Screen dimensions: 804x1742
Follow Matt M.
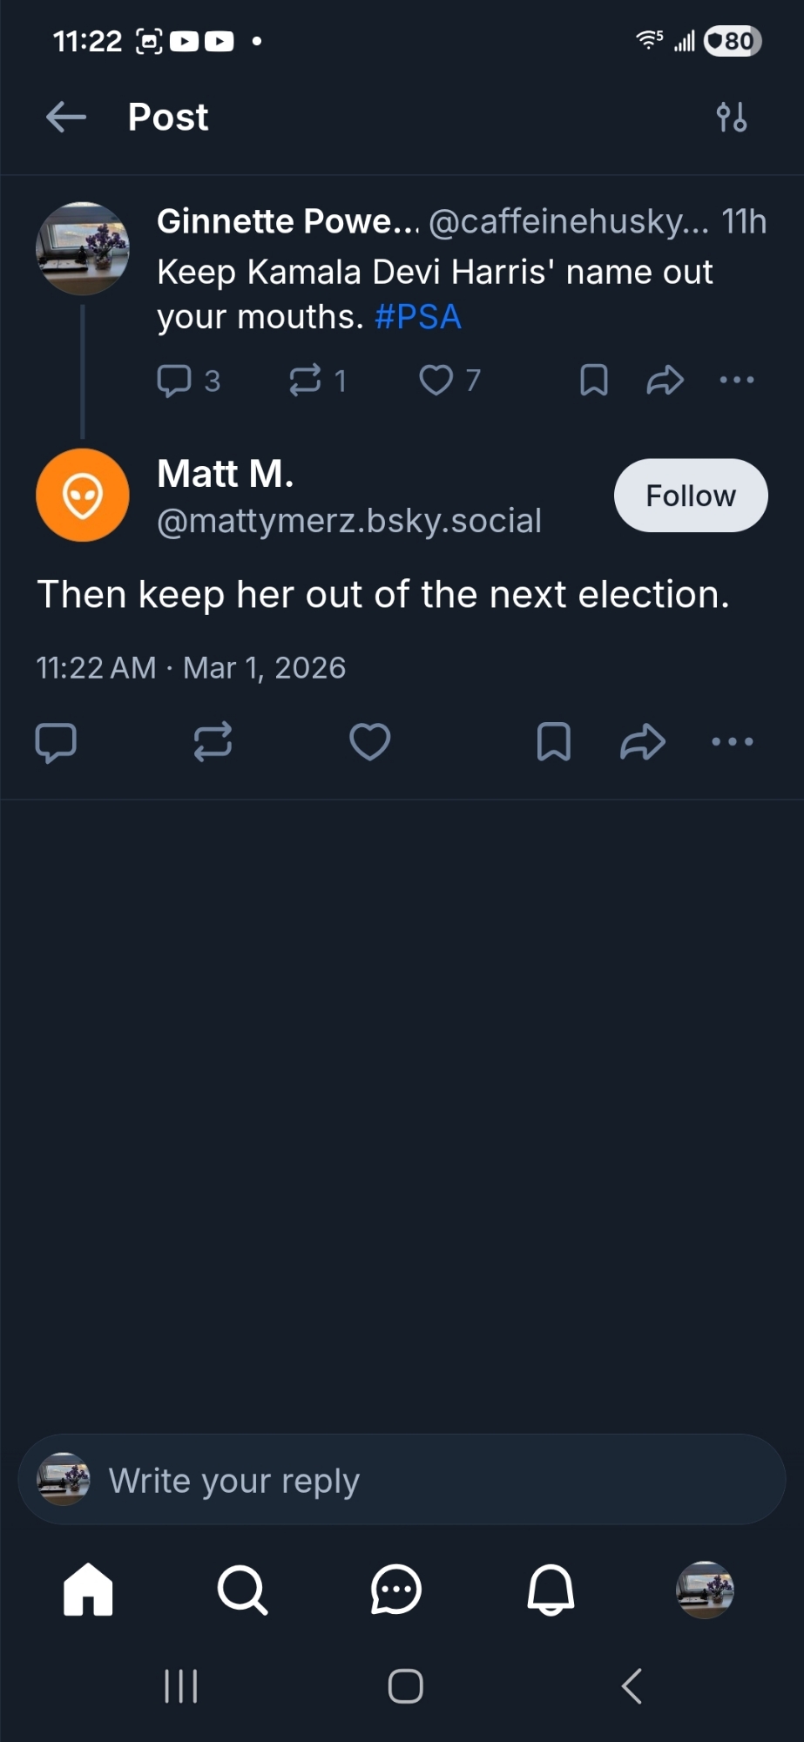[x=691, y=496]
